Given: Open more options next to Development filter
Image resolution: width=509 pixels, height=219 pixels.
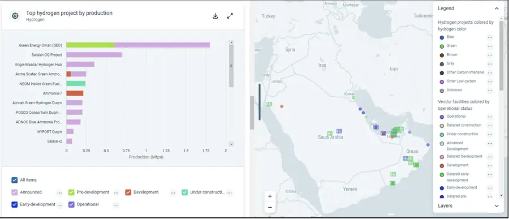Looking at the screenshot, I should 172,192.
